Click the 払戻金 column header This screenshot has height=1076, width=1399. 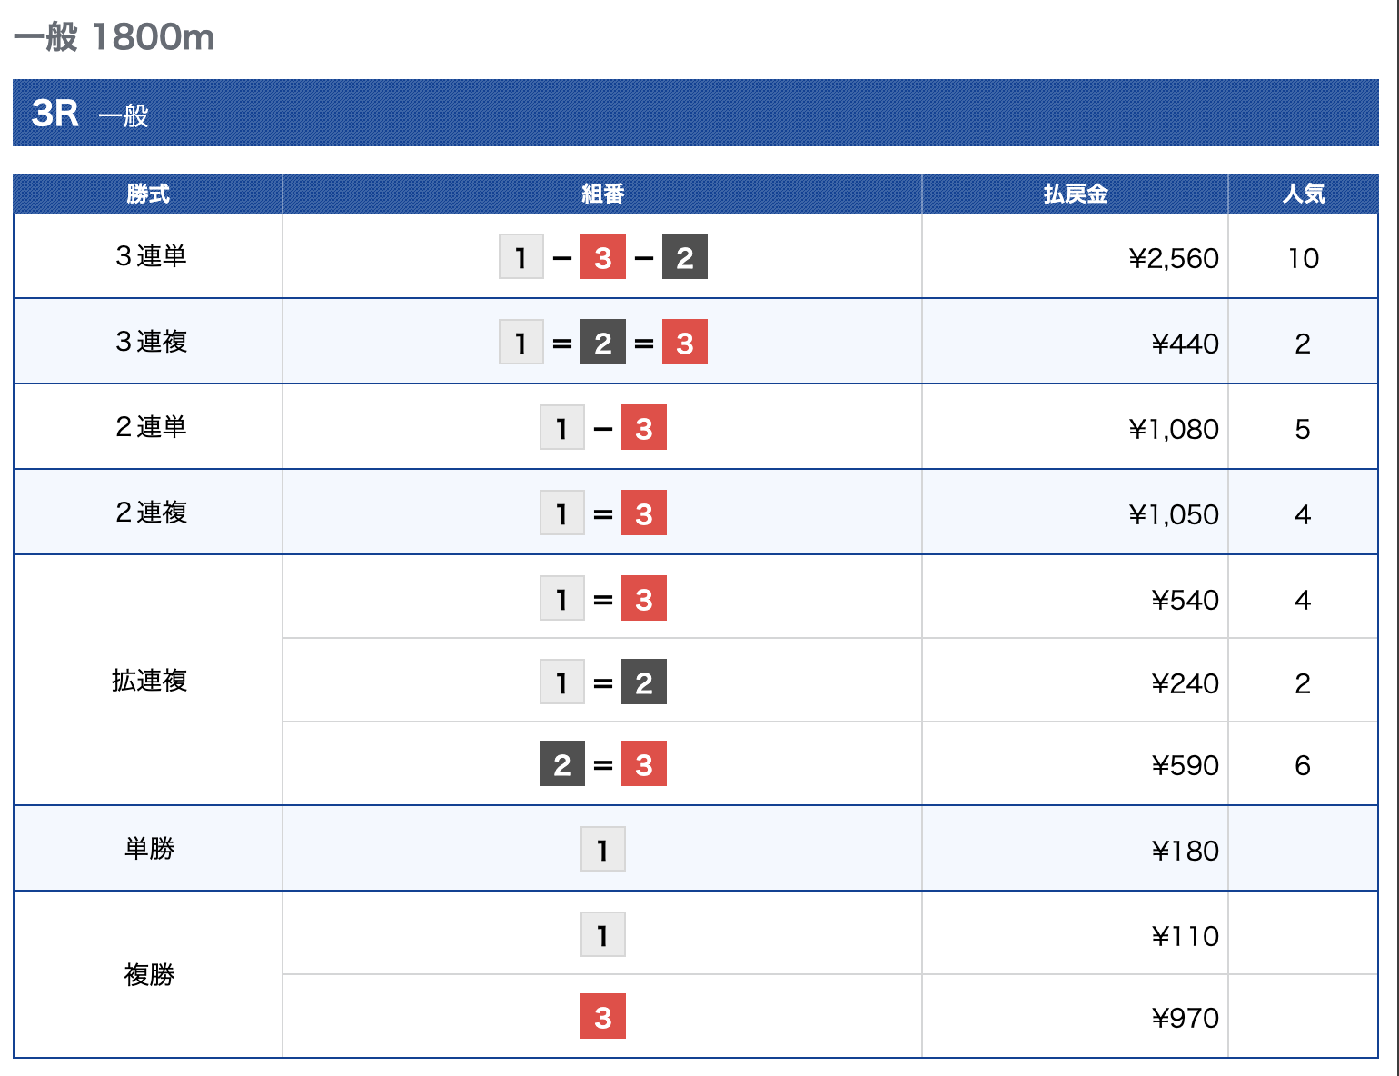click(1075, 194)
